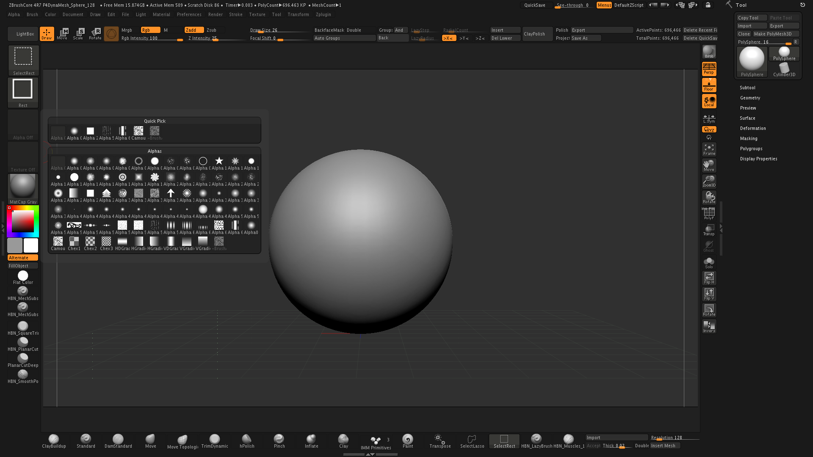Expand the Subtool palette section
The width and height of the screenshot is (813, 457).
(747, 88)
